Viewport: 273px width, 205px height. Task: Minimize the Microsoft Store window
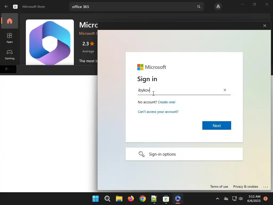(x=242, y=4)
